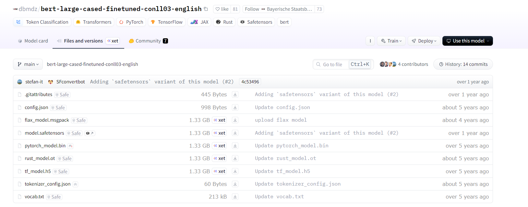Open the config.json file
Screen dimensions: 528x207
(36, 107)
